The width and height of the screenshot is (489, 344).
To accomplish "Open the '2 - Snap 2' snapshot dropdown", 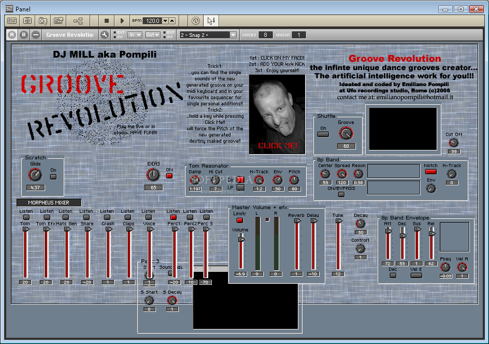I will [x=208, y=35].
